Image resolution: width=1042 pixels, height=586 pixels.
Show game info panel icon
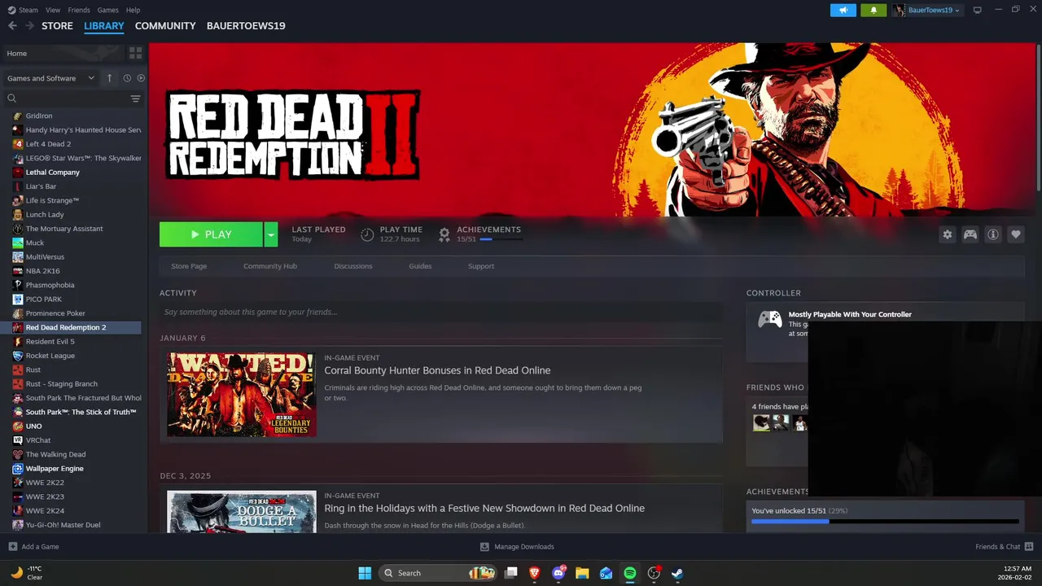(x=993, y=234)
